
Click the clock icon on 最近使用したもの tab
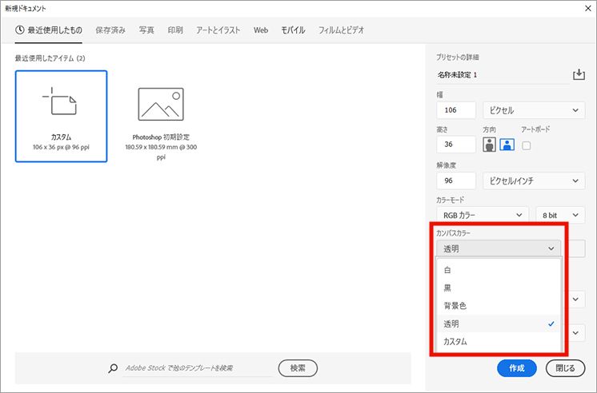click(20, 30)
